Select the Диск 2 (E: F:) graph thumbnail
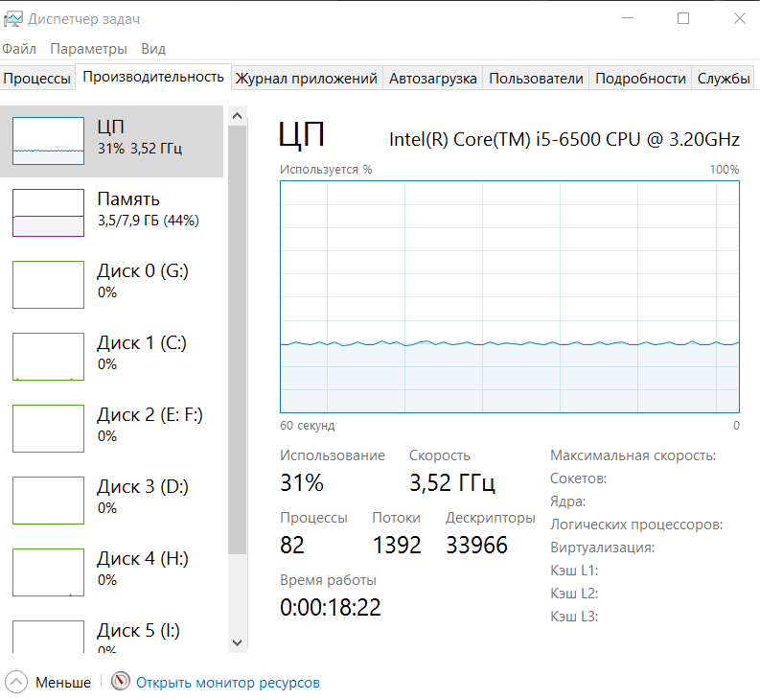Viewport: 760px width, 700px height. tap(48, 429)
